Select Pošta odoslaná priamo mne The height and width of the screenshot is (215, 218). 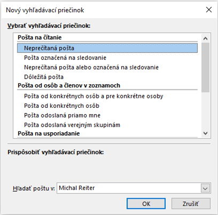tap(62, 115)
